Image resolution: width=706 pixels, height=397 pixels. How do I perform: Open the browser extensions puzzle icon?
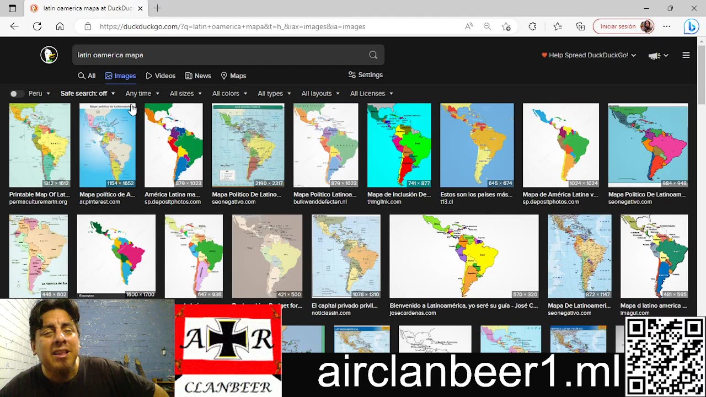point(532,26)
